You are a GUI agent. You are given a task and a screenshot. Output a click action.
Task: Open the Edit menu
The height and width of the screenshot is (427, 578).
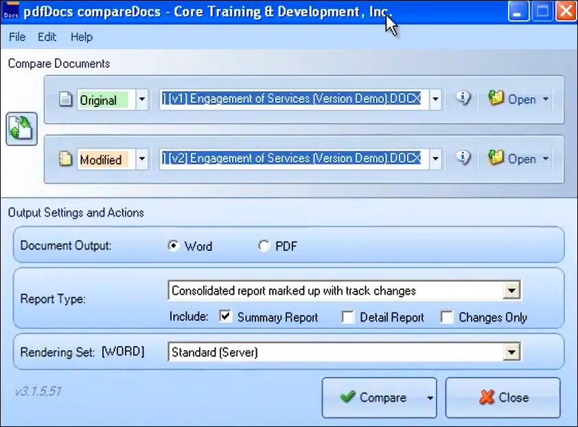click(47, 37)
